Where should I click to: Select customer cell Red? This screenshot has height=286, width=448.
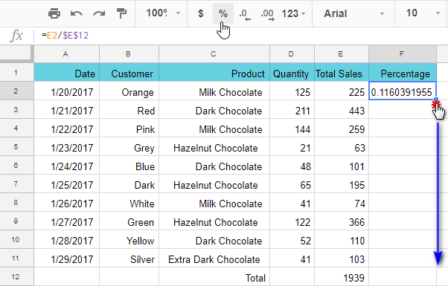[129, 109]
